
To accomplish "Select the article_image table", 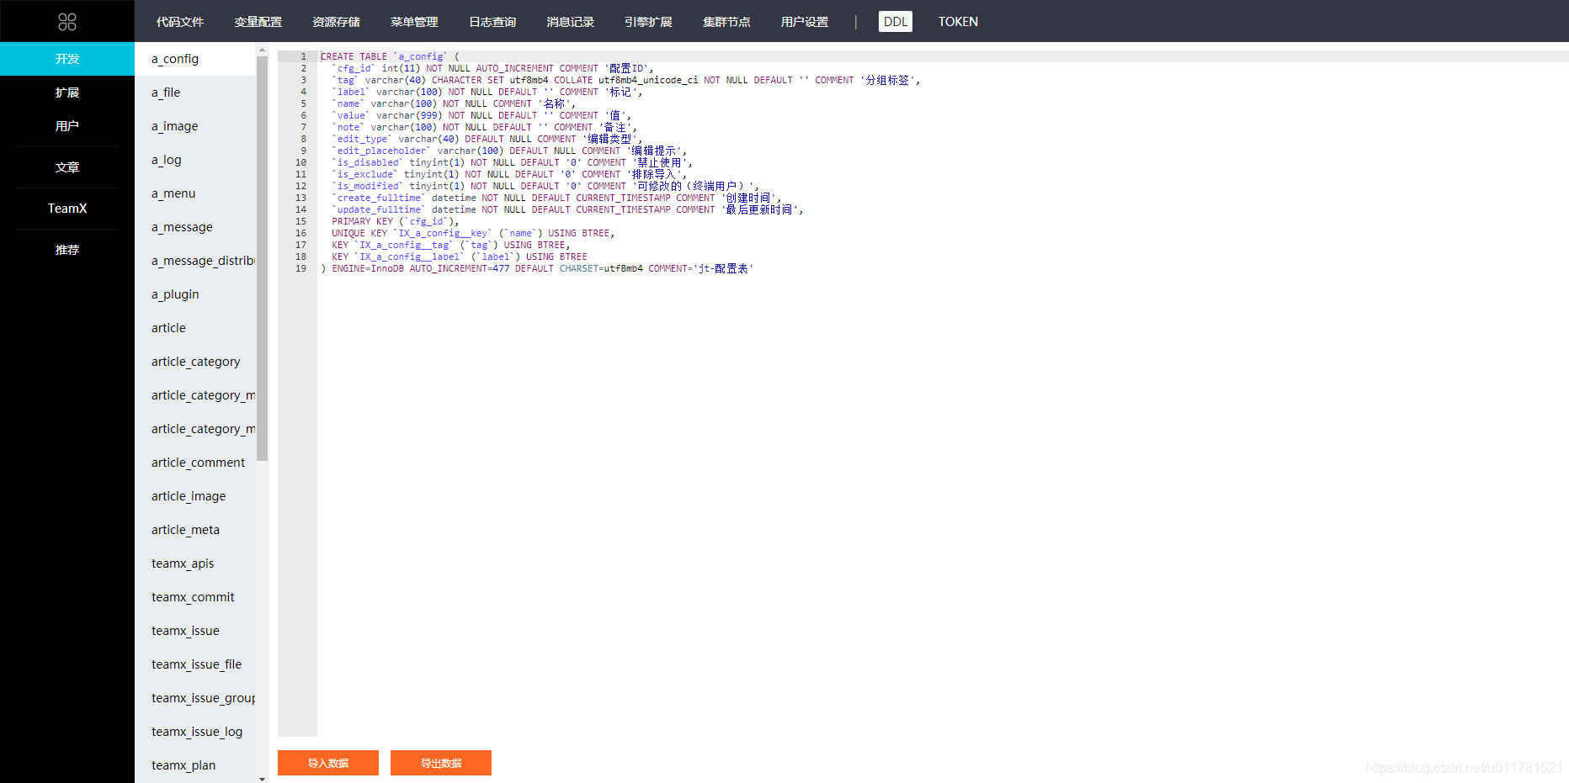I will tap(195, 496).
